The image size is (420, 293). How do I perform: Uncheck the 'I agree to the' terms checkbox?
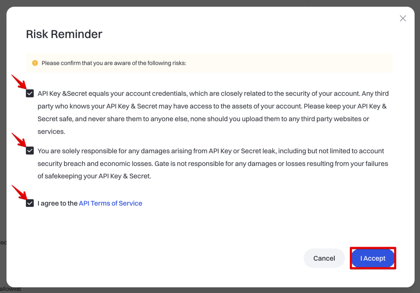click(30, 203)
